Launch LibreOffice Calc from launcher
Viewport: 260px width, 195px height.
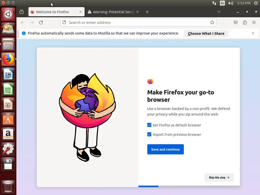pyautogui.click(x=8, y=89)
